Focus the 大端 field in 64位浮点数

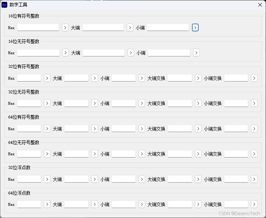click(76, 204)
